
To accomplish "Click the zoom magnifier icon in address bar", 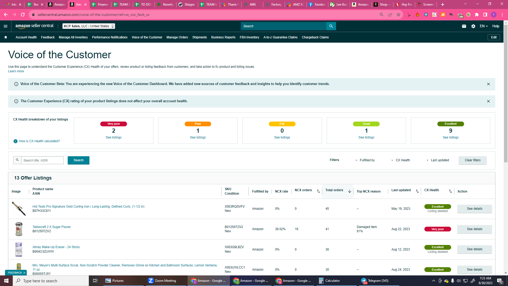I will pos(382,15).
